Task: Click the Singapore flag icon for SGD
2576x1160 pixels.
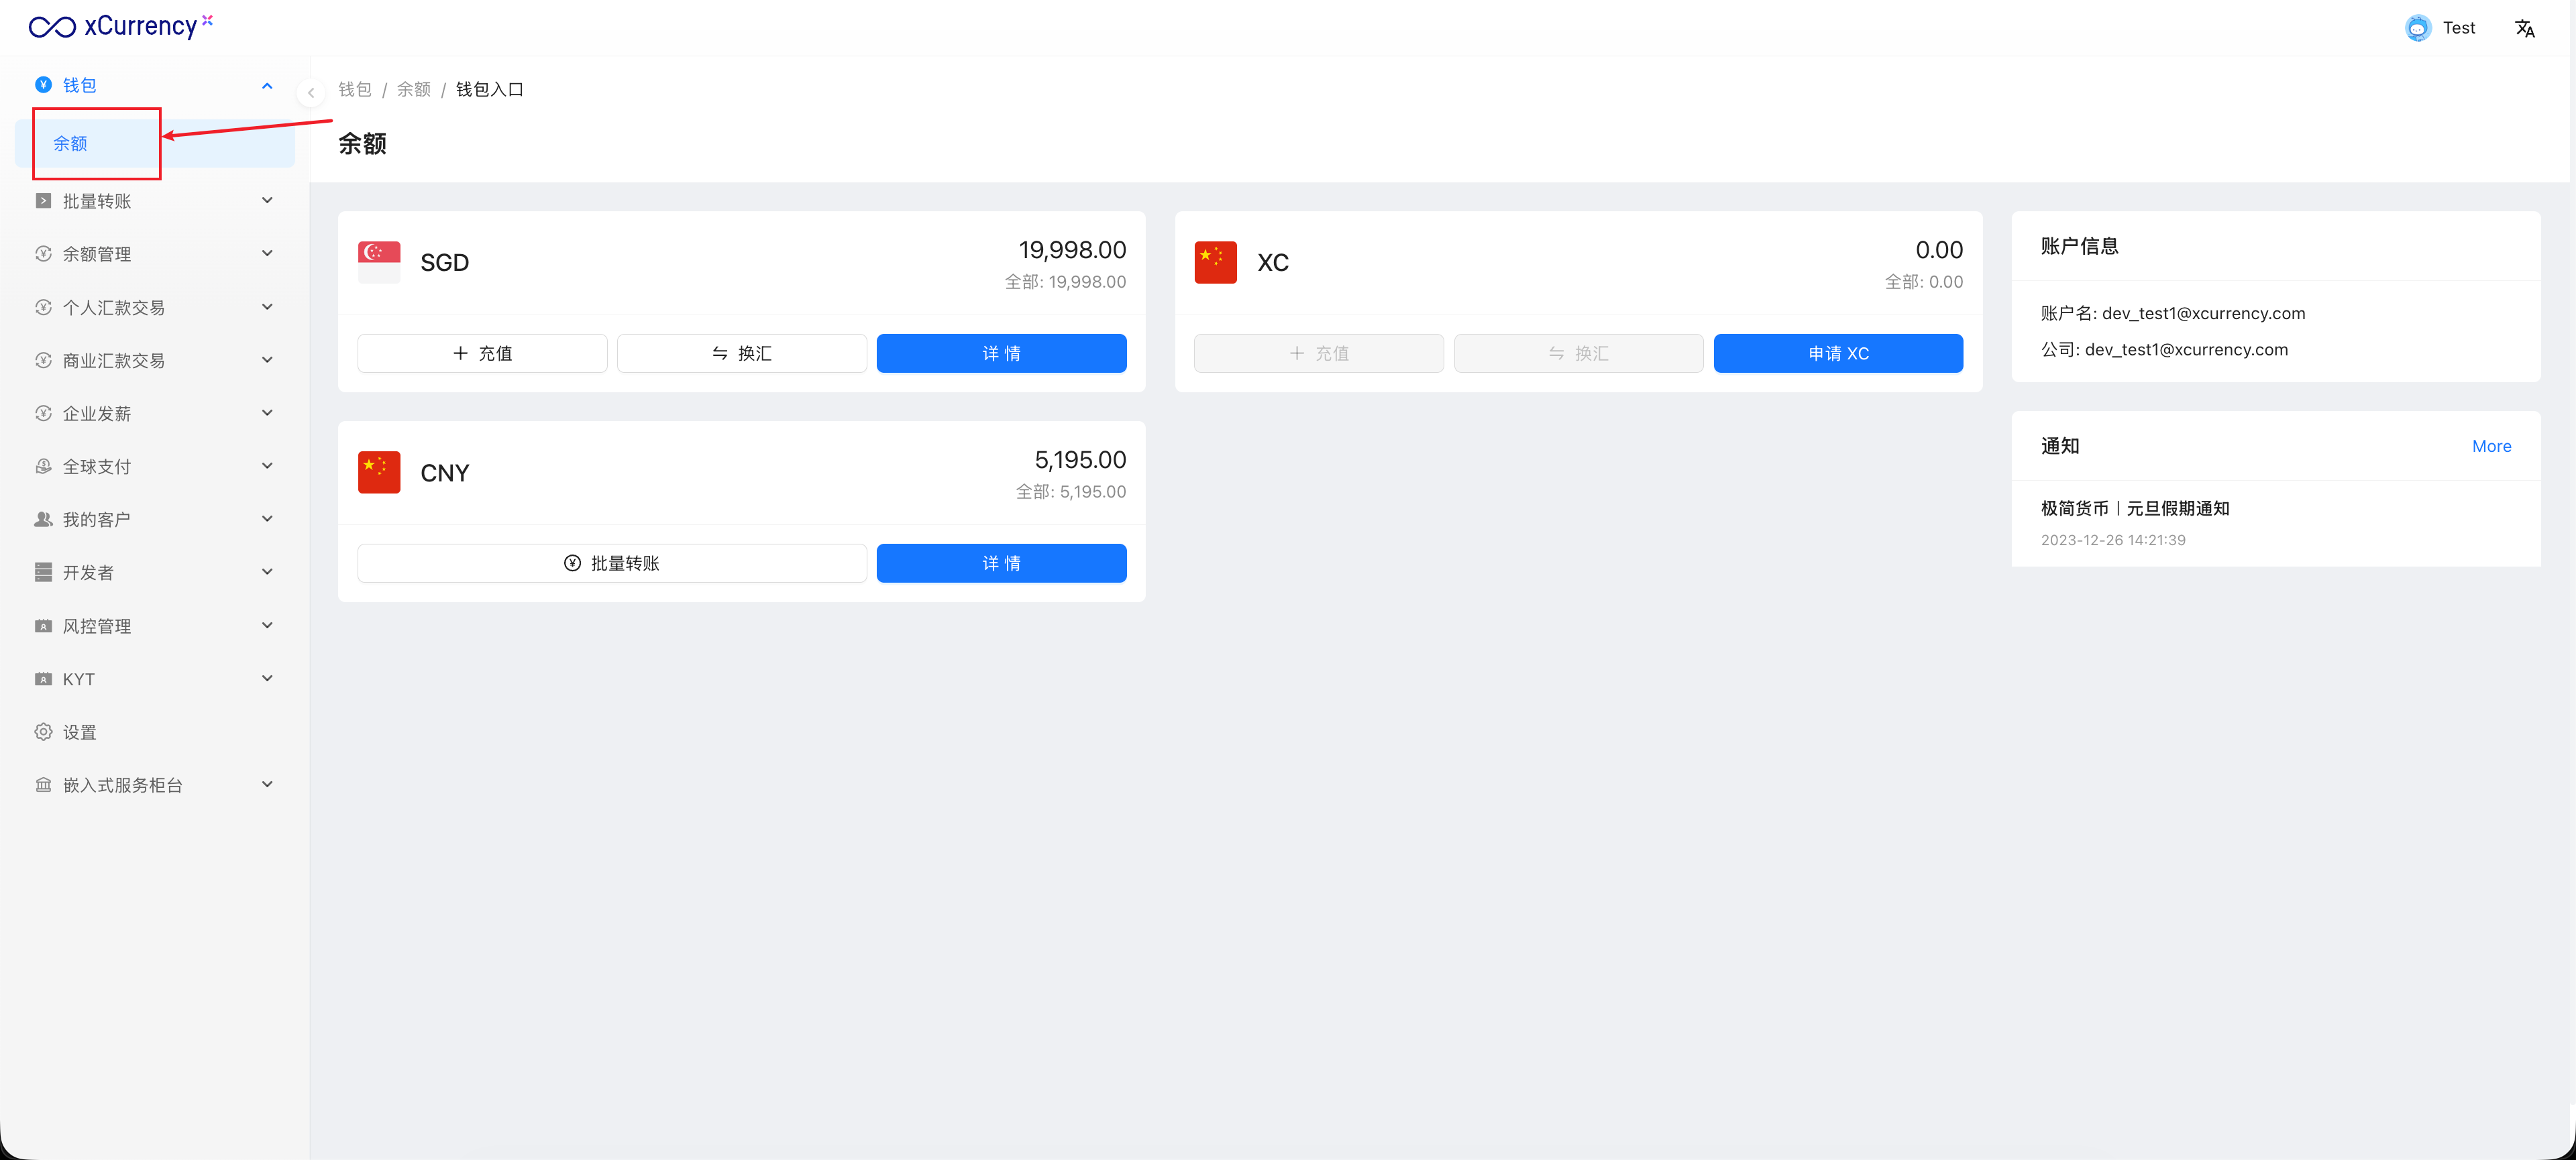Action: click(x=379, y=263)
